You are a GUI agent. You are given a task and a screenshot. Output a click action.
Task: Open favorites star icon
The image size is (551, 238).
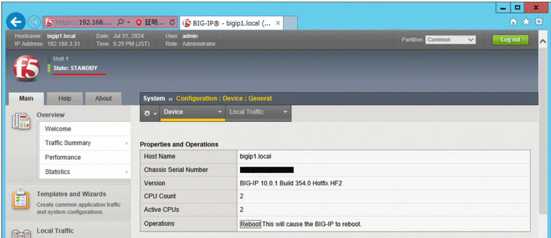(x=526, y=21)
